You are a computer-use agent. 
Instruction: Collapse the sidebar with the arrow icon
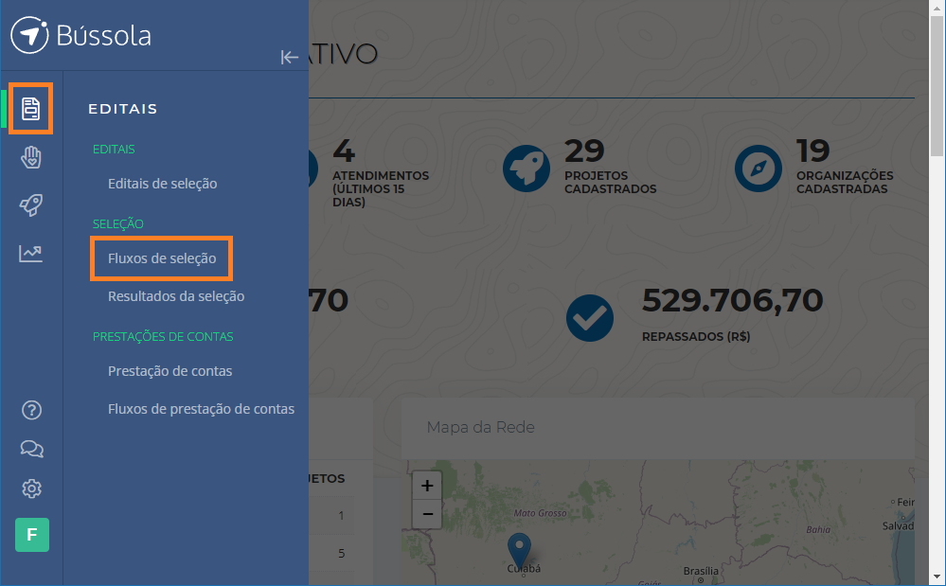[x=290, y=57]
